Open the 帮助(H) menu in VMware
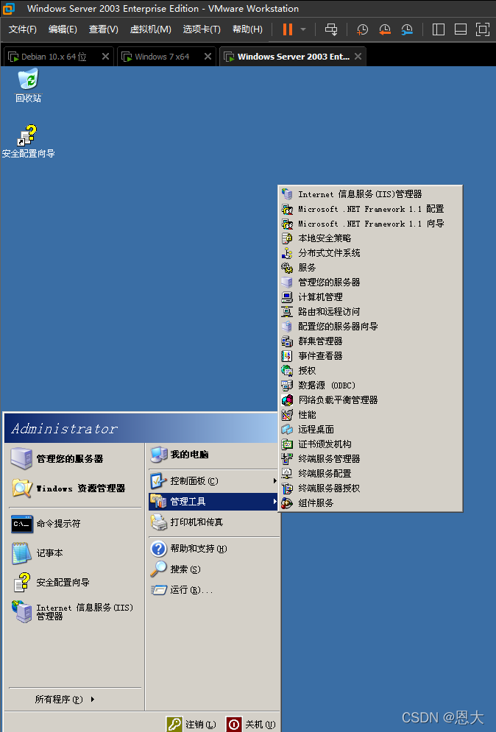Viewport: 496px width, 732px height. [x=247, y=29]
